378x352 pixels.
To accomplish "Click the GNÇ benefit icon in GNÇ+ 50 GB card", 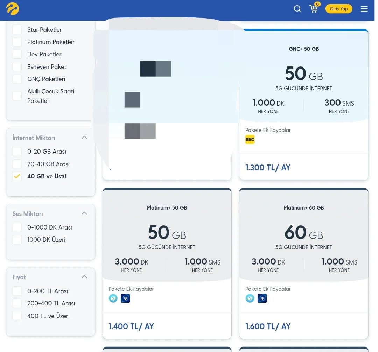I will point(250,140).
